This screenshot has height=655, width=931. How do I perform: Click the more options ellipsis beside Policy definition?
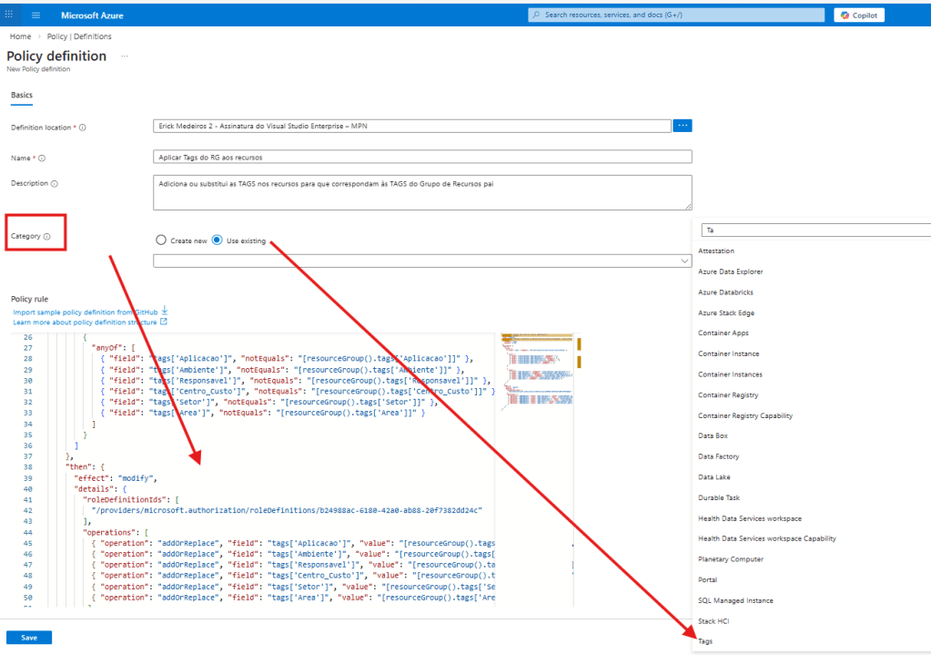click(125, 56)
